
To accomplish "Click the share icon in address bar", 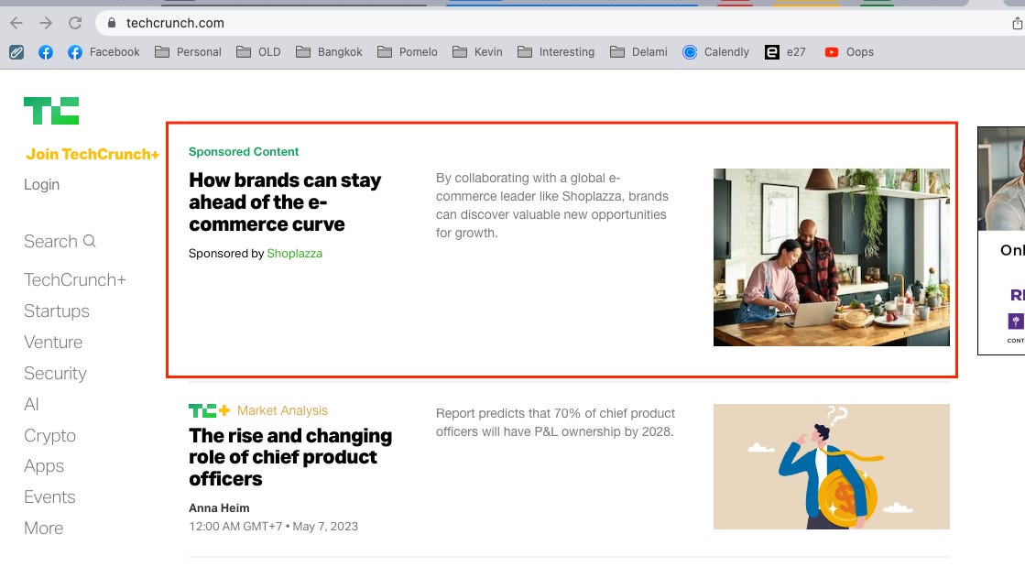I will click(1017, 24).
